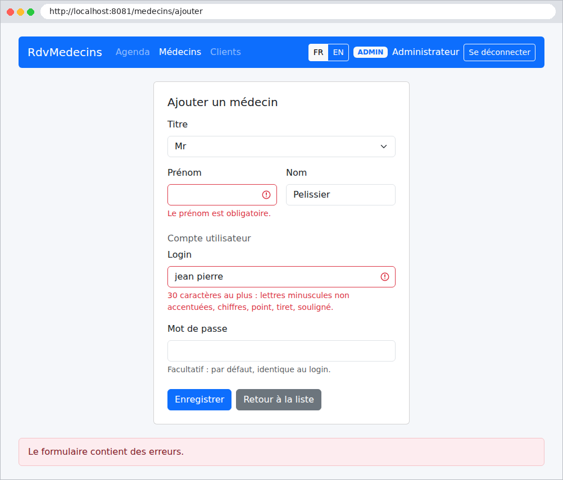The image size is (563, 480).
Task: Click the RdvMedecins brand link
Action: tap(65, 52)
